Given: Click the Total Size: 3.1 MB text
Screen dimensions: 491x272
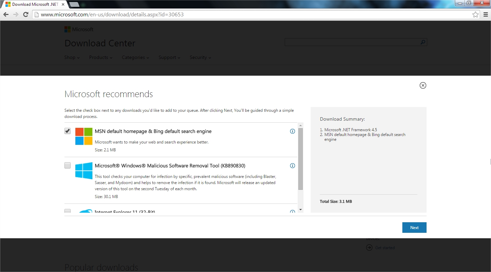Looking at the screenshot, I should [336, 201].
